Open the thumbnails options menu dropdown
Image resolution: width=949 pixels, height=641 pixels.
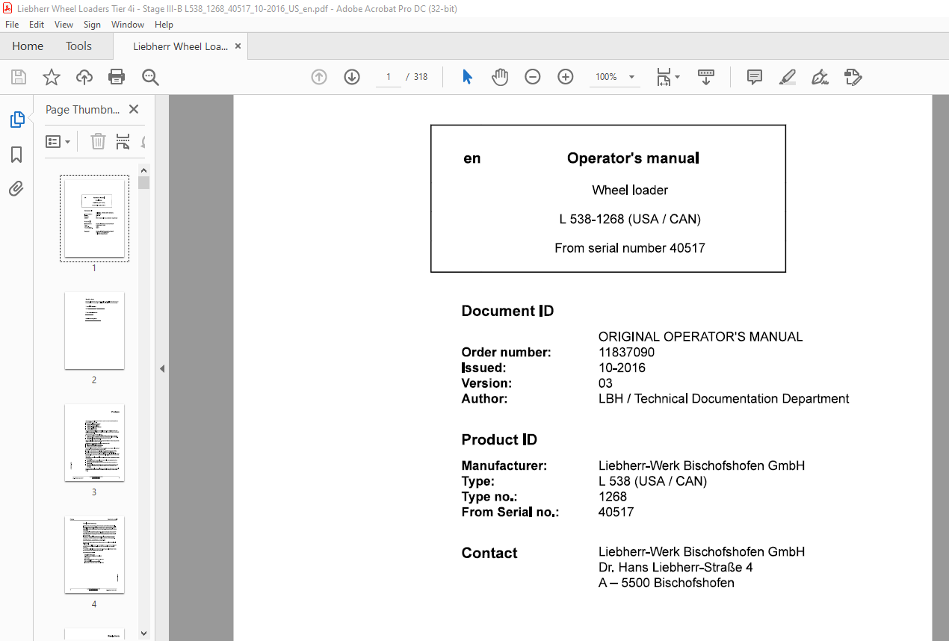[58, 141]
